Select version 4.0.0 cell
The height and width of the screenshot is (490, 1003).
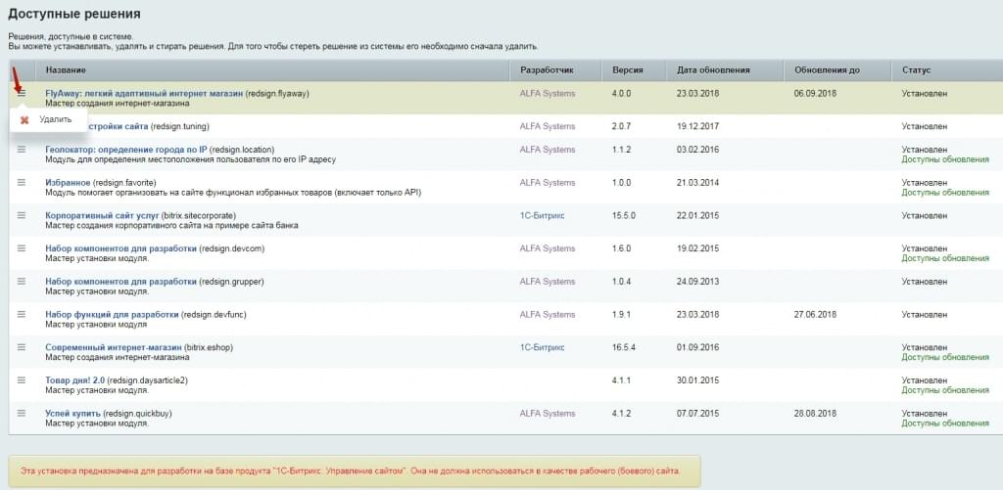[x=621, y=93]
